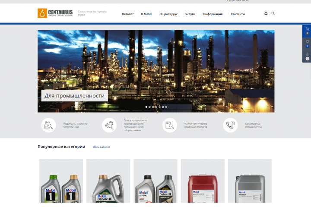The image size is (311, 207).
Task: Click the gears manufacturer search icon
Action: [x=109, y=125]
